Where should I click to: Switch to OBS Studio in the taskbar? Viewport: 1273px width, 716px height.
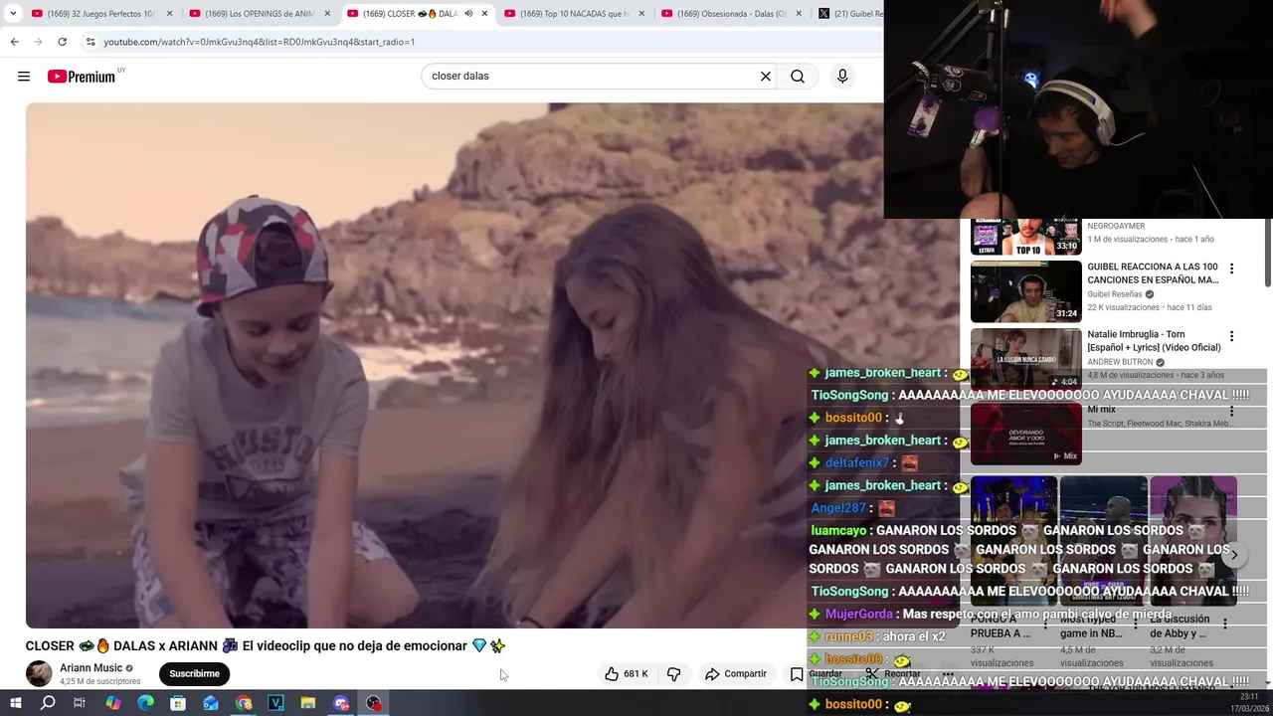374,703
